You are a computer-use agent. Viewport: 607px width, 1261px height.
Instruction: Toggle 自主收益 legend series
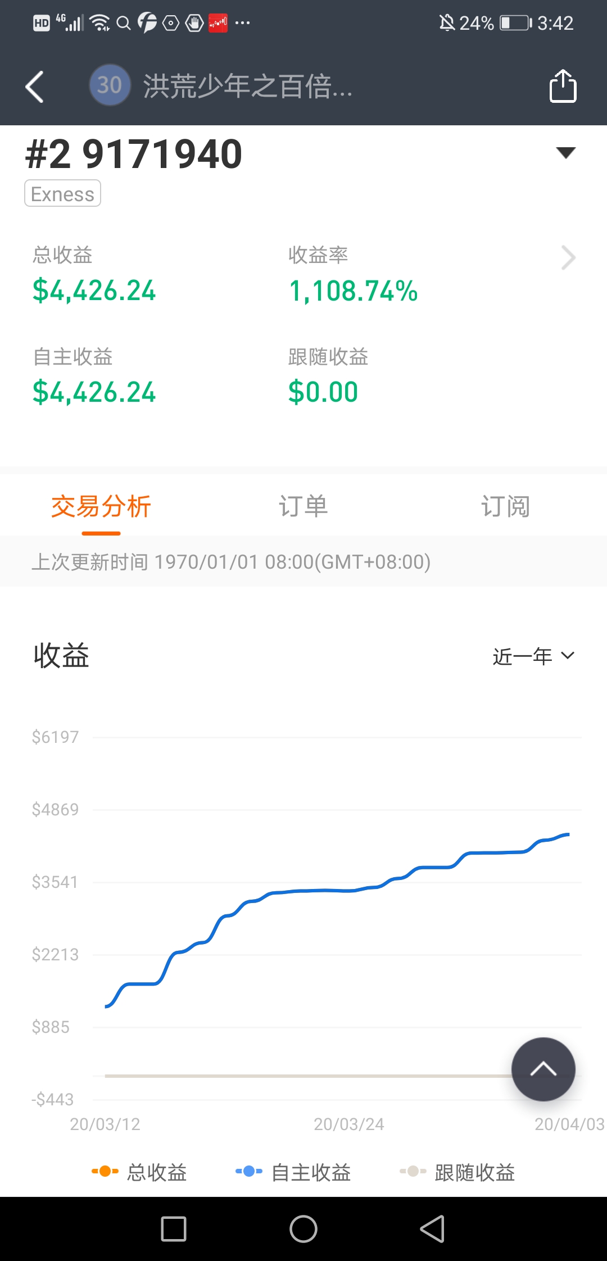coord(293,1172)
